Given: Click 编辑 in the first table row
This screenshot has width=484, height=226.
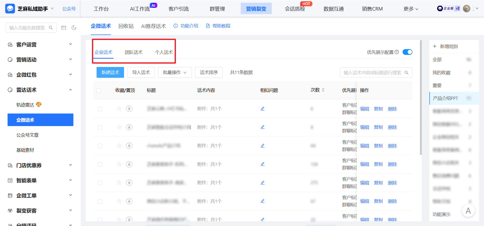Looking at the screenshot, I should point(365,109).
